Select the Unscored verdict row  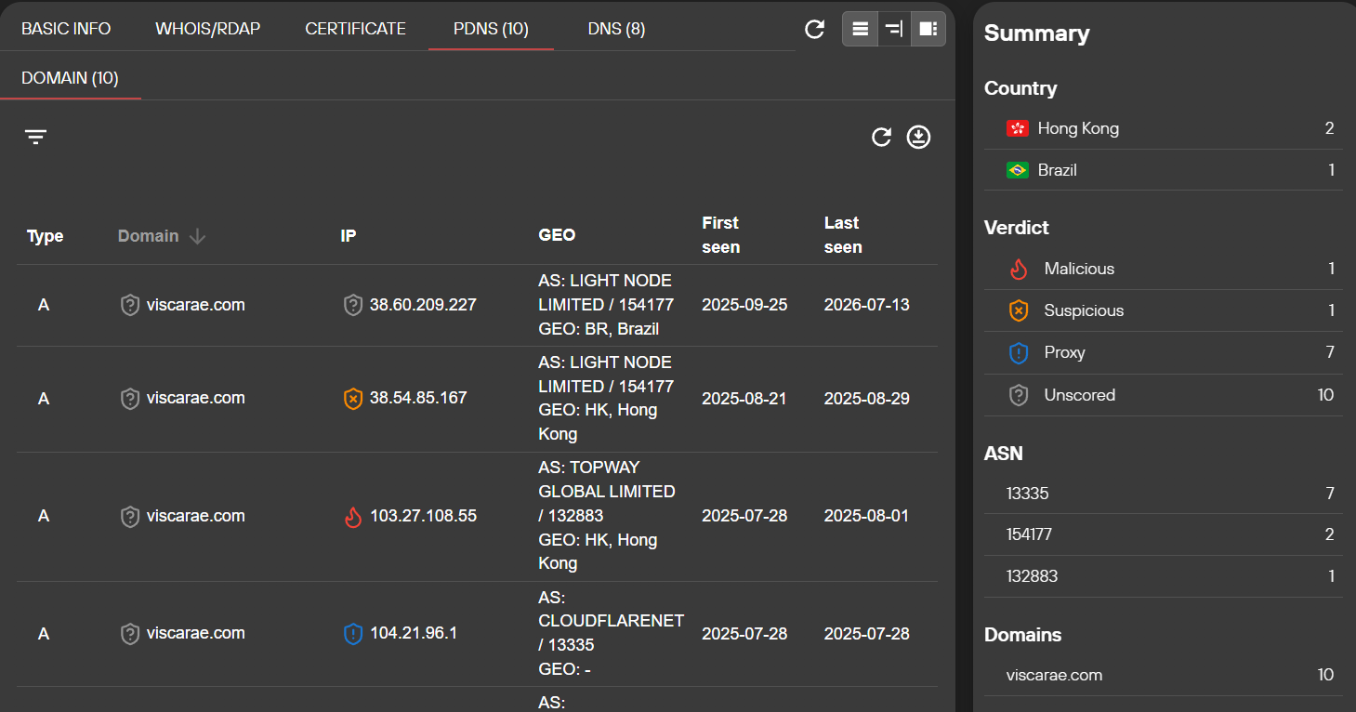1164,395
